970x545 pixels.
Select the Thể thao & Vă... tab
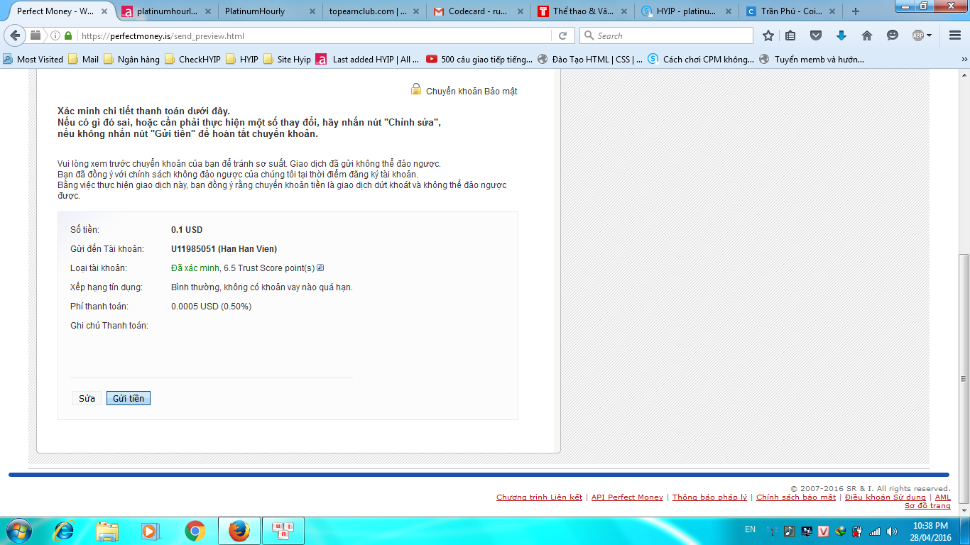pos(582,11)
